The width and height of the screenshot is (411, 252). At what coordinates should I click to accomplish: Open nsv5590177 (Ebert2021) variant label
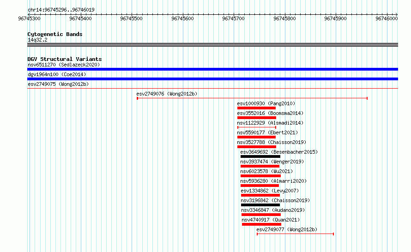267,132
